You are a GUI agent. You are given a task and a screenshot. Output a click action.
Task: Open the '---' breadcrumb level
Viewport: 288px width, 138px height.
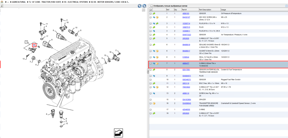[x=8, y=2]
